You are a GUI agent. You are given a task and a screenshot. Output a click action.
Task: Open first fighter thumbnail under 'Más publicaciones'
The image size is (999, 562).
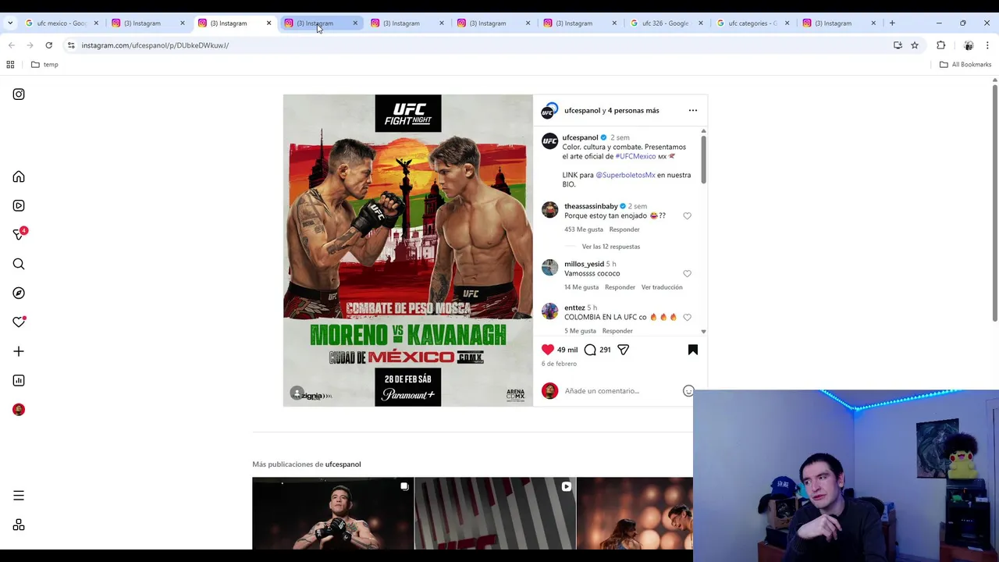click(x=332, y=514)
